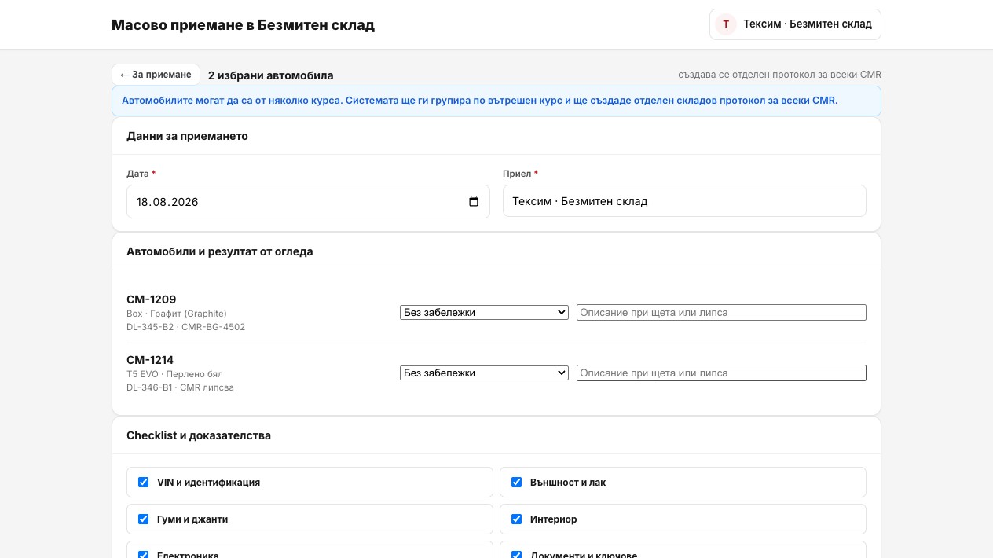Untick the Документи и ключове checkbox
The height and width of the screenshot is (558, 993).
pos(516,555)
